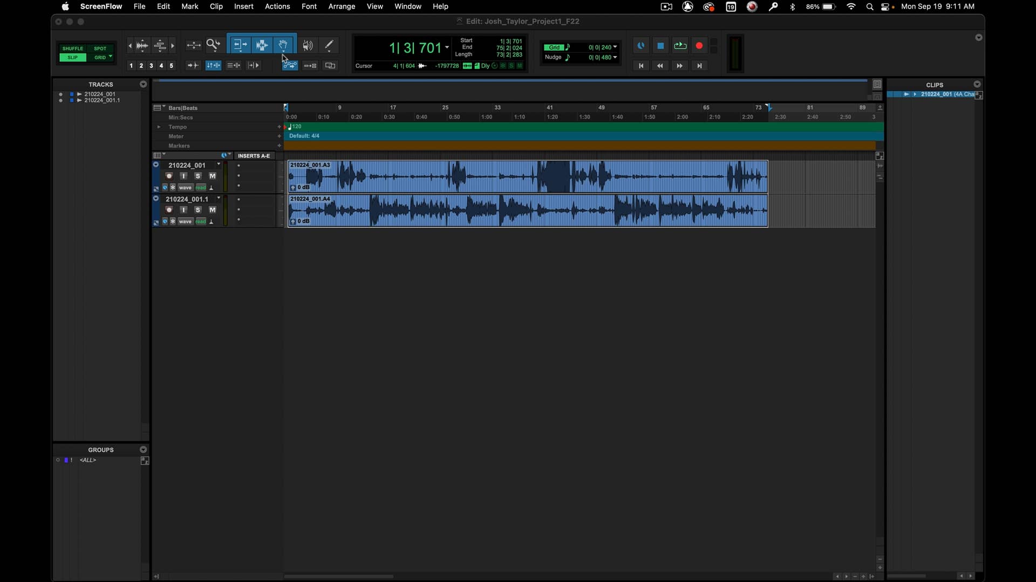Open the Arrange menu
Screen dimensions: 1036x582
pyautogui.click(x=342, y=6)
